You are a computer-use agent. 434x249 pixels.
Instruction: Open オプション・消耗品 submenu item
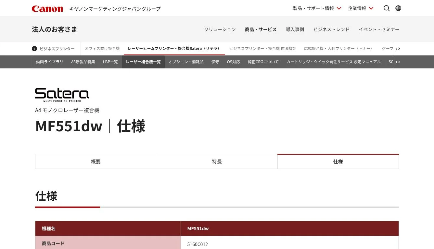click(186, 62)
